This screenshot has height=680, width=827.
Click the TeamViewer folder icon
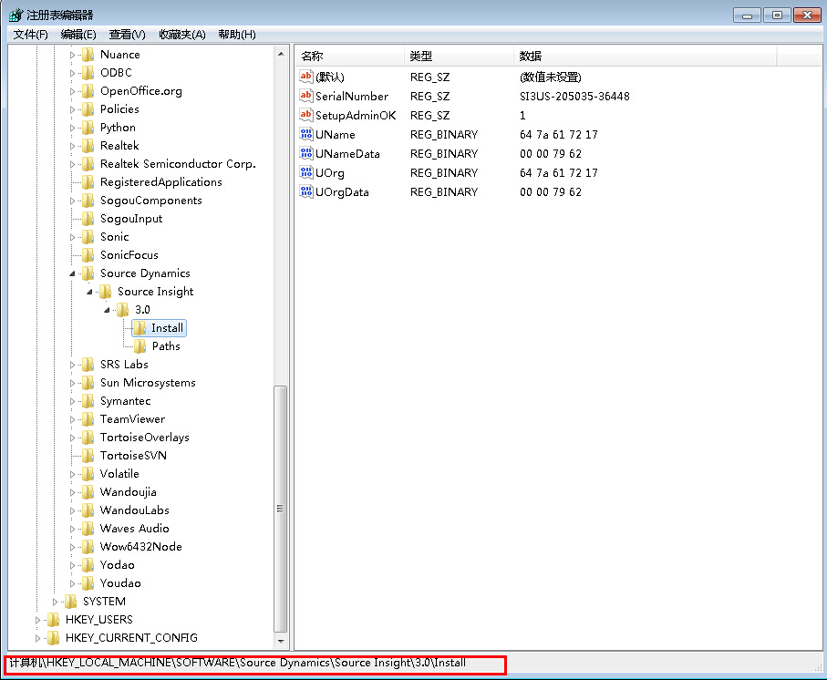[88, 419]
